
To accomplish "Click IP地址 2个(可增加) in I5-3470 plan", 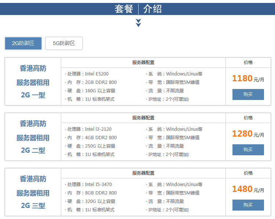I will [168, 210].
